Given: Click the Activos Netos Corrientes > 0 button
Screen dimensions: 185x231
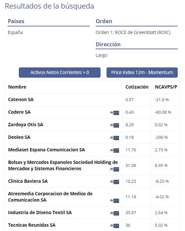Looking at the screenshot, I should pos(60,72).
